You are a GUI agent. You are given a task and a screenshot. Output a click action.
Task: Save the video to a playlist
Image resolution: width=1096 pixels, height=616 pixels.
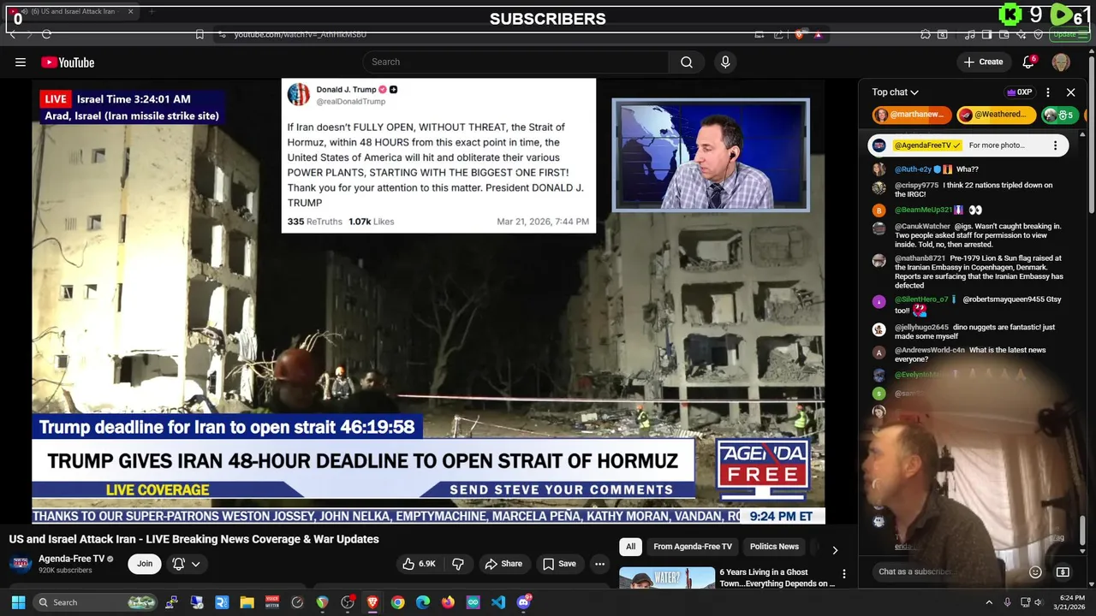(x=559, y=564)
